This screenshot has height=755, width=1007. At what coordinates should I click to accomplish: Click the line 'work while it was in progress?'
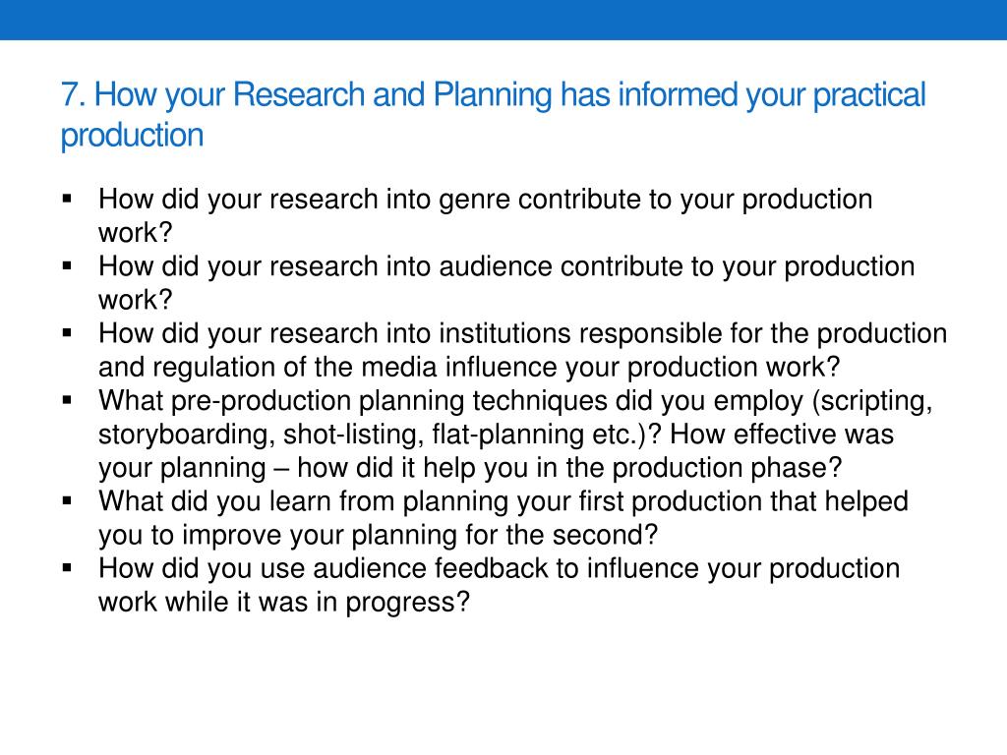(284, 603)
